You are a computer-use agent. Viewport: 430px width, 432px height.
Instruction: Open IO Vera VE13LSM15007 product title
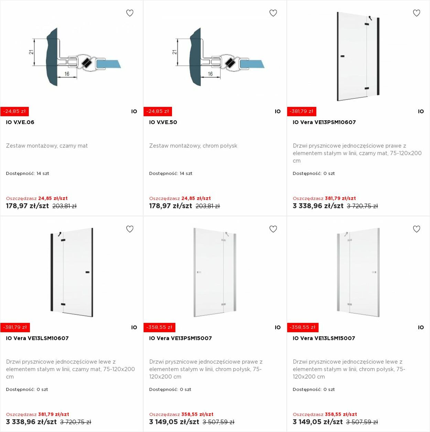(x=324, y=338)
